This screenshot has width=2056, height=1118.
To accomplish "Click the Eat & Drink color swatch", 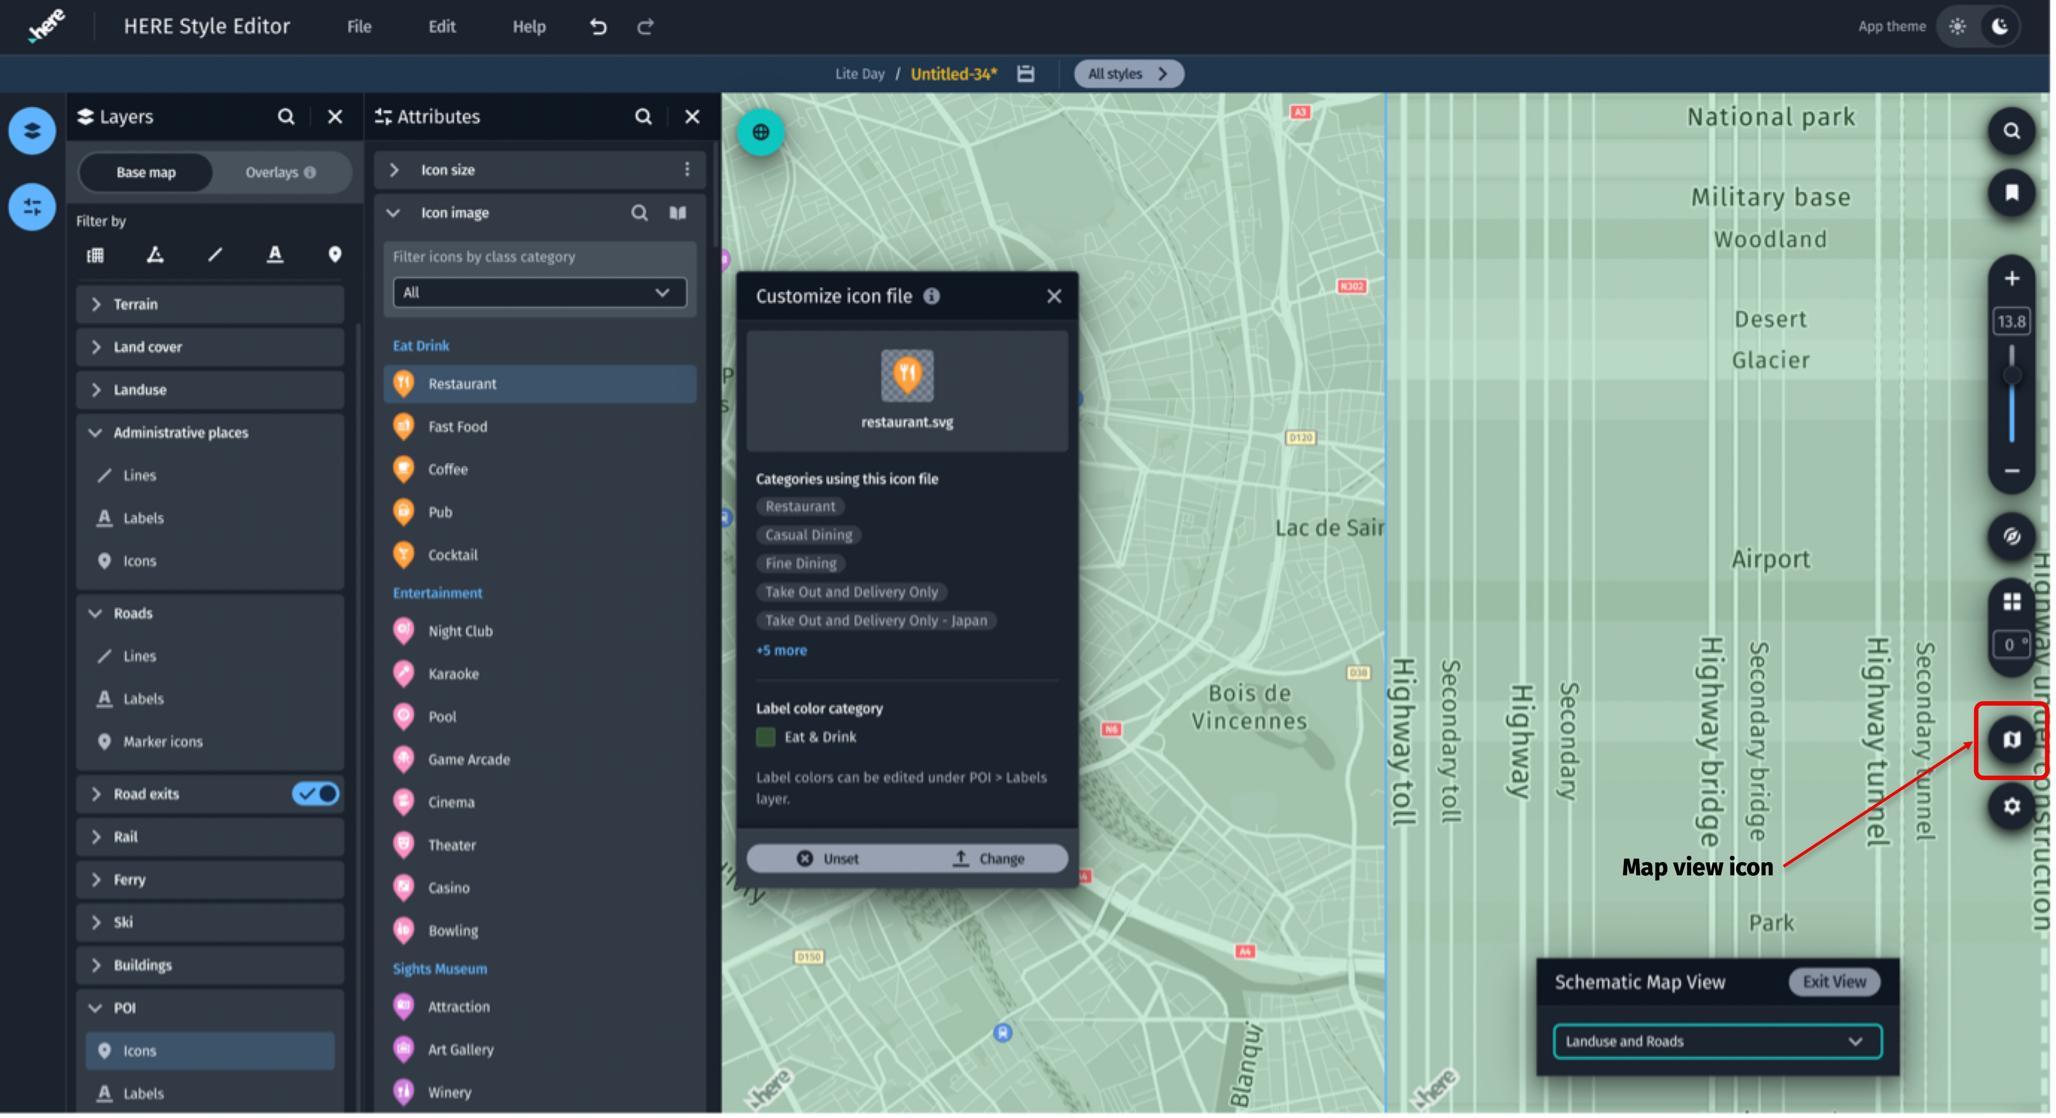I will 765,736.
